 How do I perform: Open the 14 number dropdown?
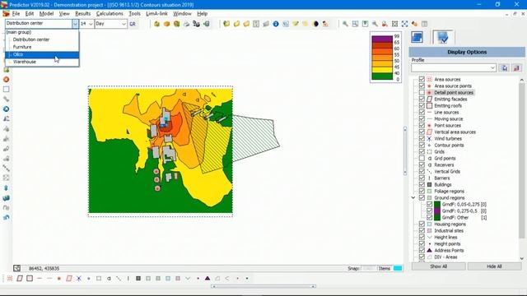tap(91, 24)
